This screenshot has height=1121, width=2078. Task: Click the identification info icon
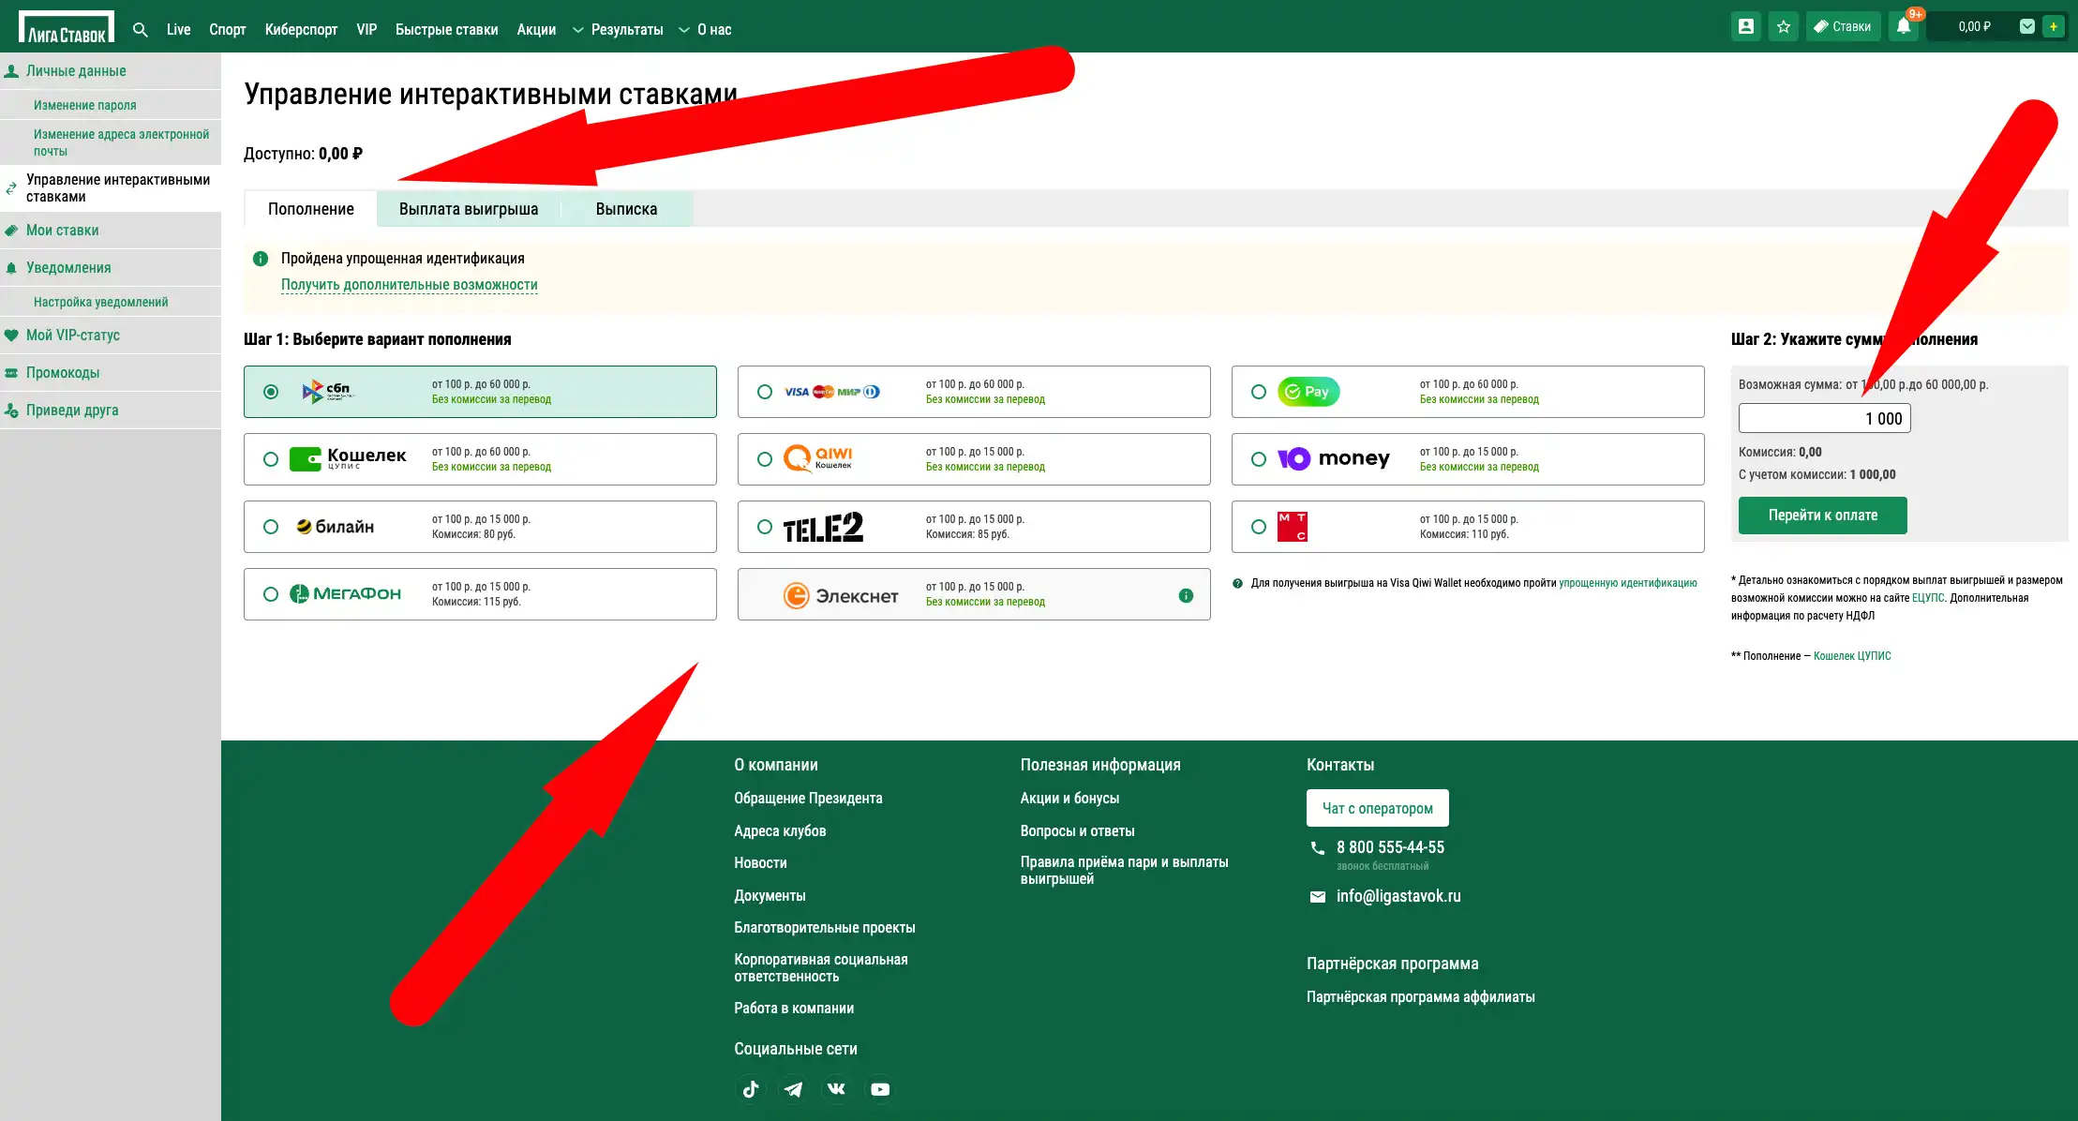[261, 259]
